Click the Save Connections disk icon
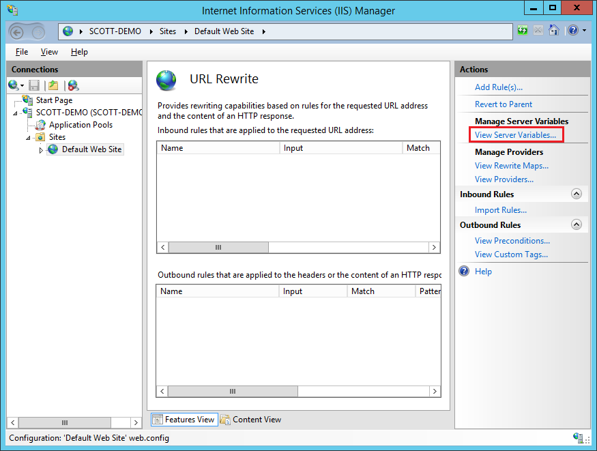This screenshot has width=597, height=451. point(34,85)
